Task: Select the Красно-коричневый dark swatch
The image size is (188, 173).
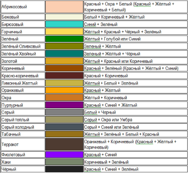Action: 64,76
